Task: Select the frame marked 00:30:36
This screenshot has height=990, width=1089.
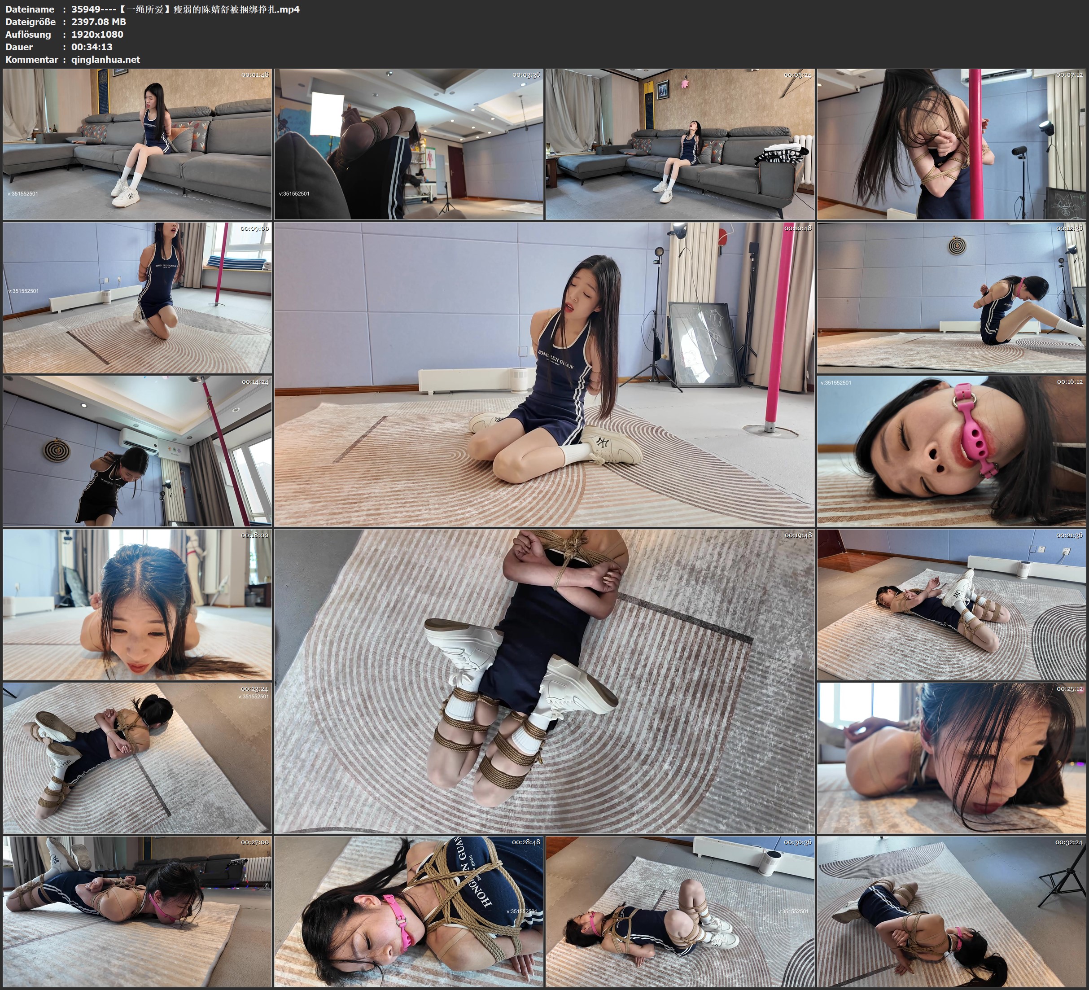Action: click(x=679, y=911)
